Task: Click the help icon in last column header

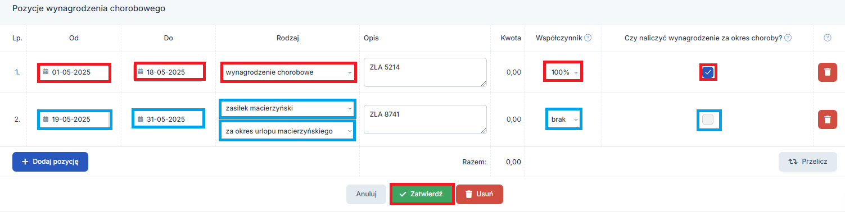Action: point(827,38)
